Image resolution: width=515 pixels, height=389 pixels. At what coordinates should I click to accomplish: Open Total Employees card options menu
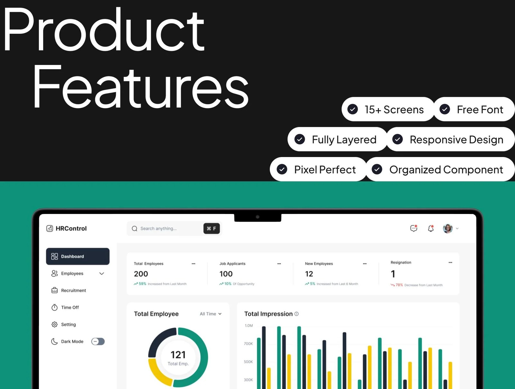[193, 264]
